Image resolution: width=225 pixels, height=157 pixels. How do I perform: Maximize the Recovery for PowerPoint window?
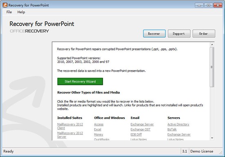click(209, 5)
